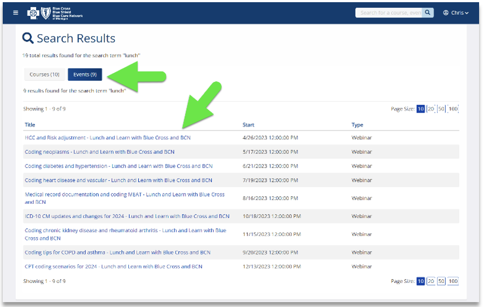Click the user profile icon beside Chris
The width and height of the screenshot is (484, 307).
[x=445, y=13]
